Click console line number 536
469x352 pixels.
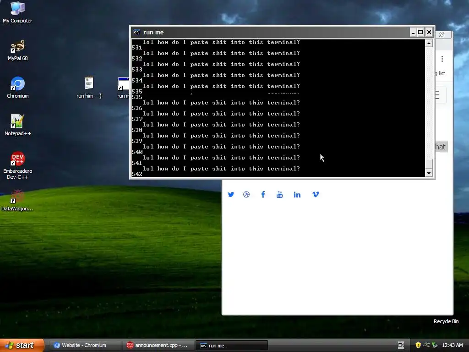tap(136, 108)
